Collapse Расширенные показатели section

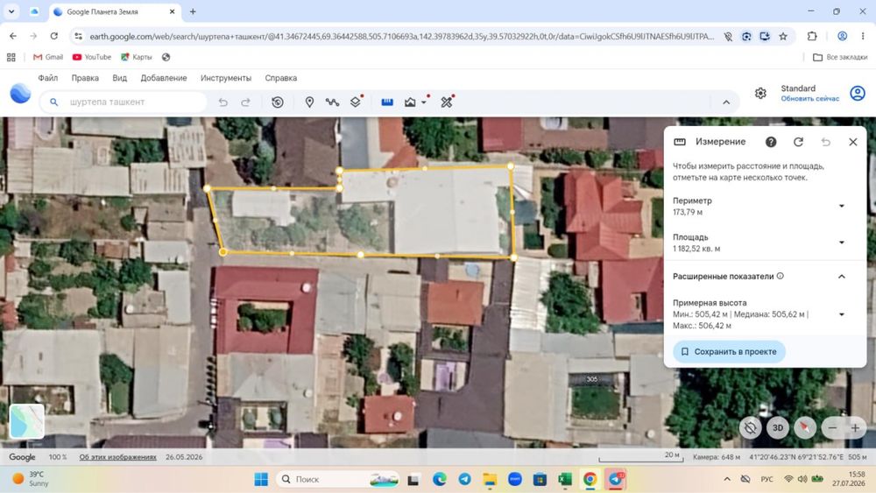pyautogui.click(x=841, y=277)
